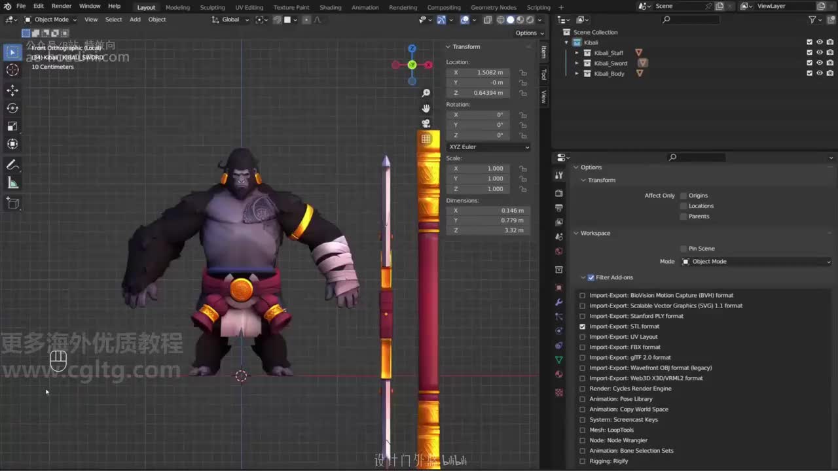Open the viewport Add menu
The width and height of the screenshot is (838, 471).
pyautogui.click(x=135, y=20)
